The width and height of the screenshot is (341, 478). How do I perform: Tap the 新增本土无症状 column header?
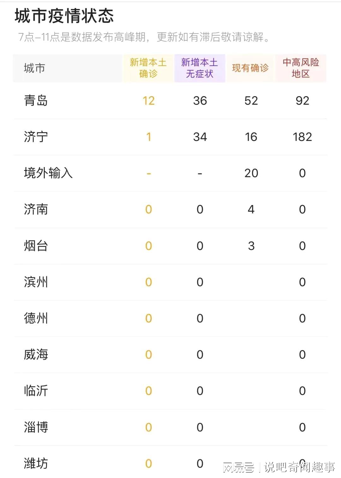pos(200,68)
